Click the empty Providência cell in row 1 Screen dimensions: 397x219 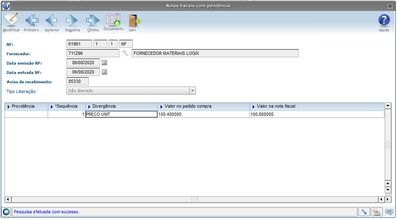coord(26,114)
